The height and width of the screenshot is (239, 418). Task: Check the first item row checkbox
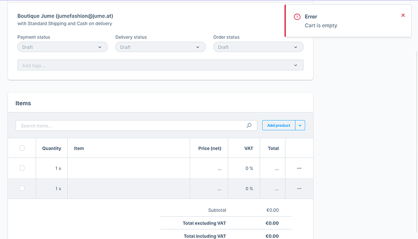point(22,168)
